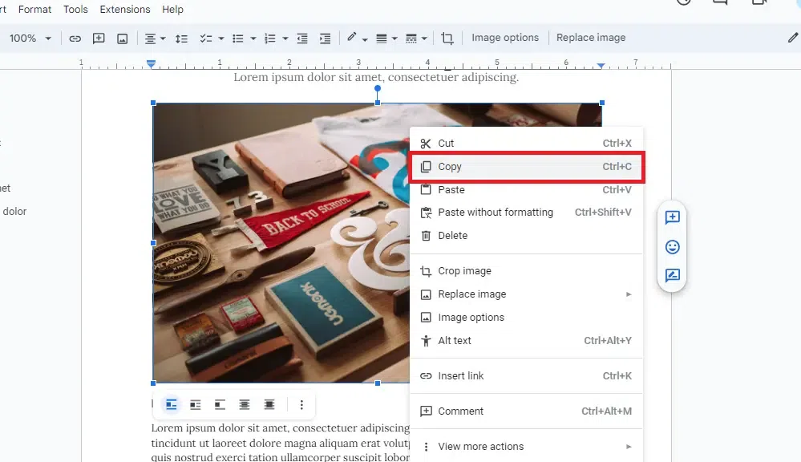The image size is (801, 462).
Task: Expand the border weight dropdown arrow
Action: pos(394,38)
